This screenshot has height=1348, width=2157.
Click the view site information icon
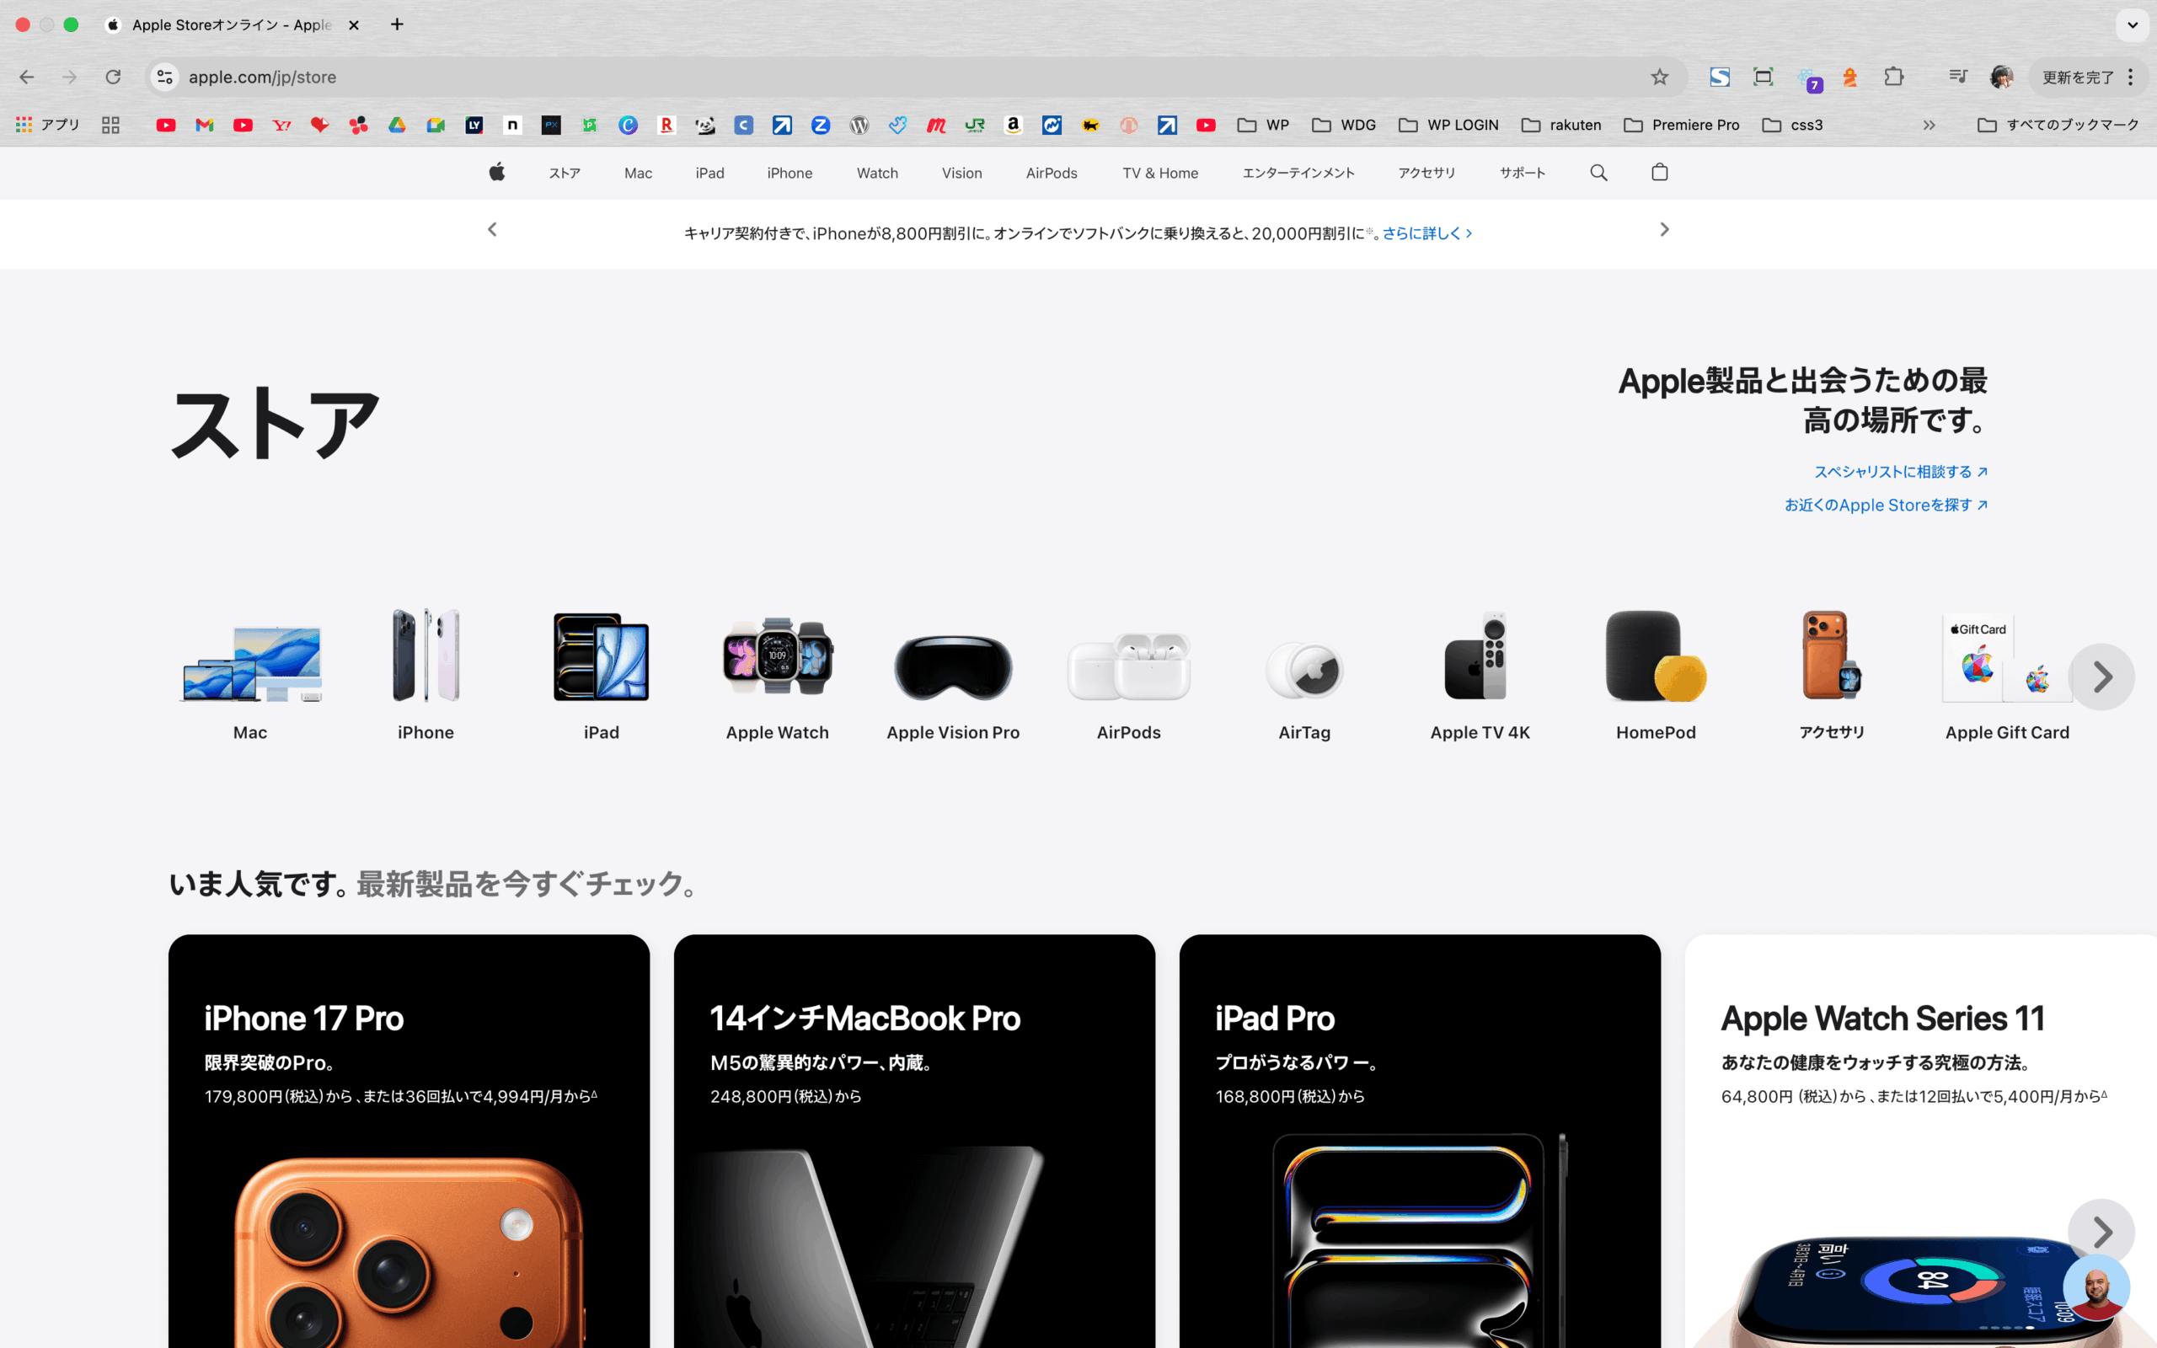[165, 78]
